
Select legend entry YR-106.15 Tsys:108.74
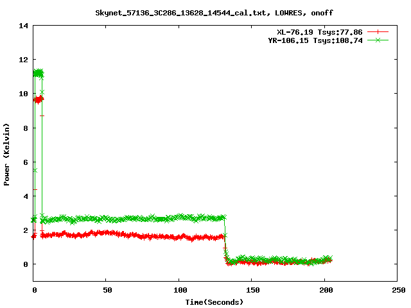click(315, 40)
